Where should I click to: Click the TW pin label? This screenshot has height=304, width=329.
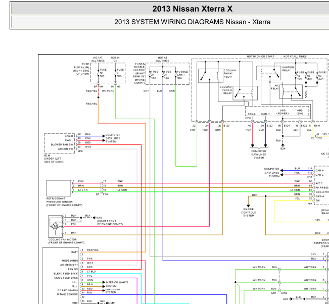(x=317, y=200)
